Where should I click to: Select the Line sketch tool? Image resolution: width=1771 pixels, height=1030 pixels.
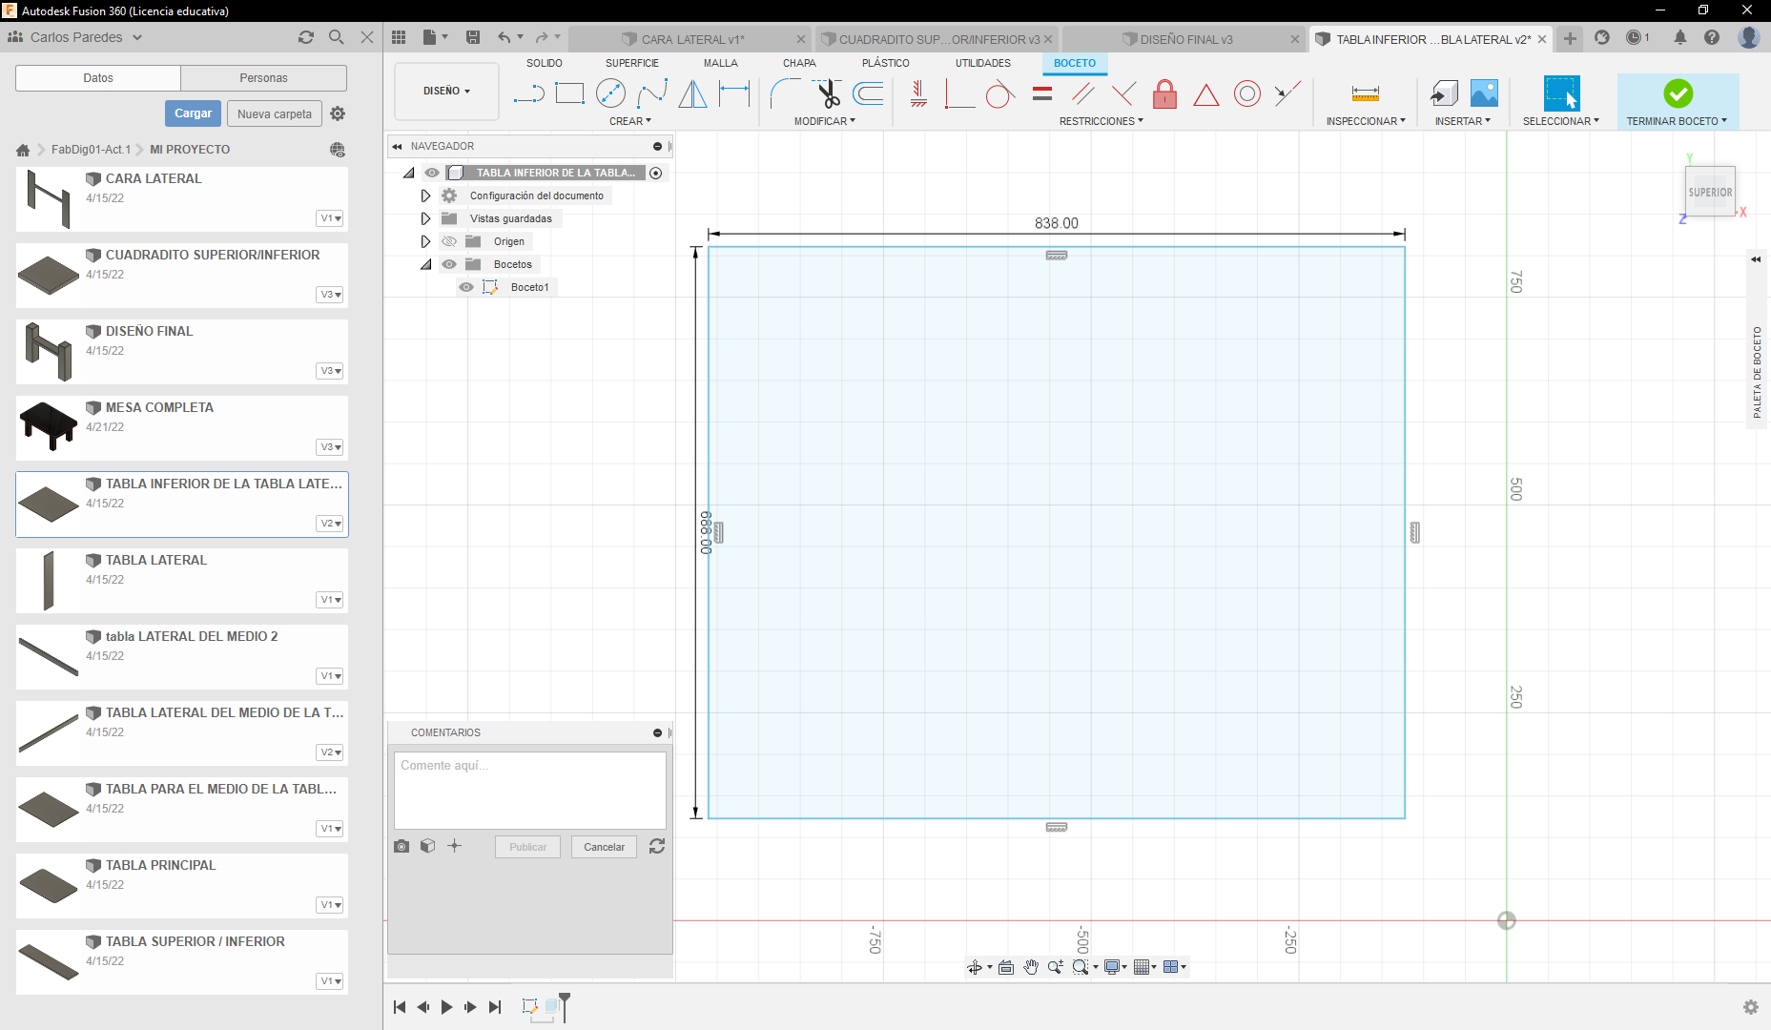[528, 93]
